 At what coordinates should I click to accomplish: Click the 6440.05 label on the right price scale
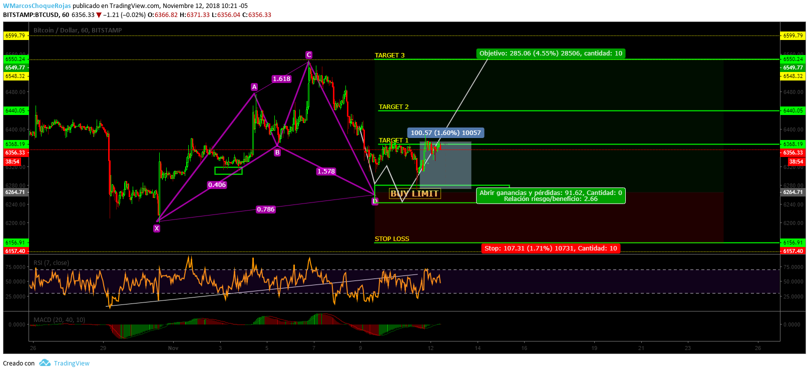pos(793,110)
